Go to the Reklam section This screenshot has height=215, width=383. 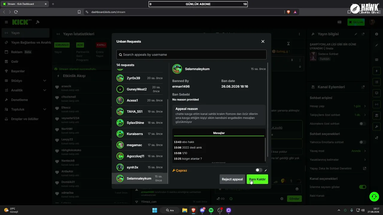[25, 52]
